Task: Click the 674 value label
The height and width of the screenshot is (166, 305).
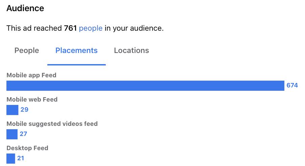Action: click(292, 85)
